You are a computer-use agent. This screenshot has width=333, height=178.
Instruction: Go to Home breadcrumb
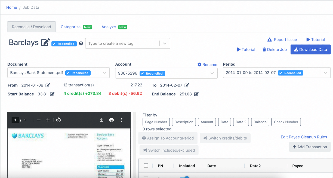[x=12, y=7]
